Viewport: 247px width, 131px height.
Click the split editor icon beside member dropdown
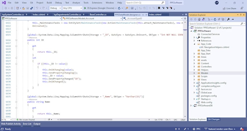tap(185, 18)
